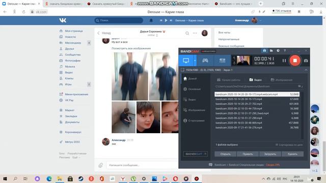Go to previous track in VK header

161,20
